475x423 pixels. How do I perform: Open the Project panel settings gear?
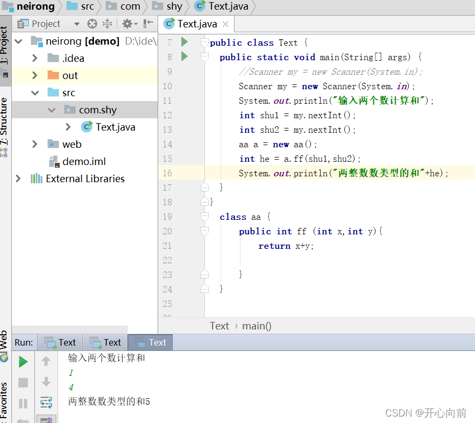(x=130, y=24)
